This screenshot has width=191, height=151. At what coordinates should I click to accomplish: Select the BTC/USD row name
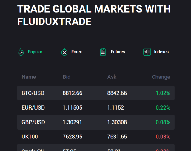tap(33, 93)
